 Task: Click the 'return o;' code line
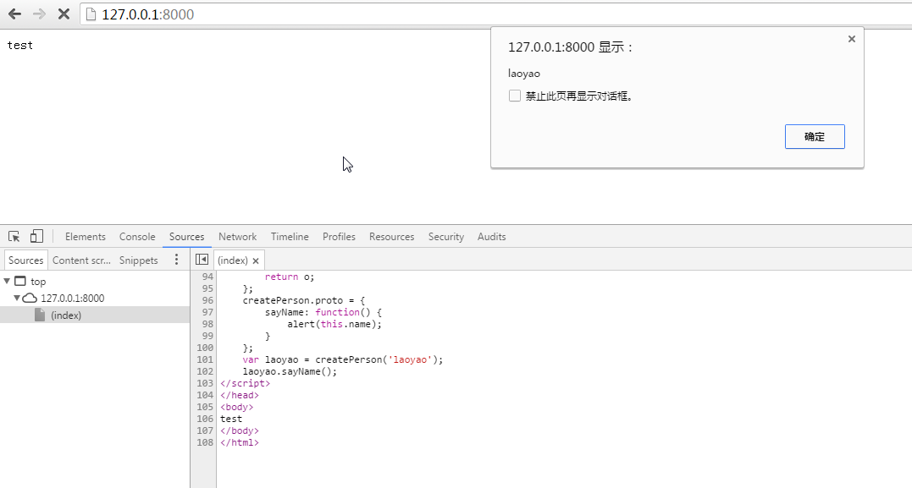[290, 277]
